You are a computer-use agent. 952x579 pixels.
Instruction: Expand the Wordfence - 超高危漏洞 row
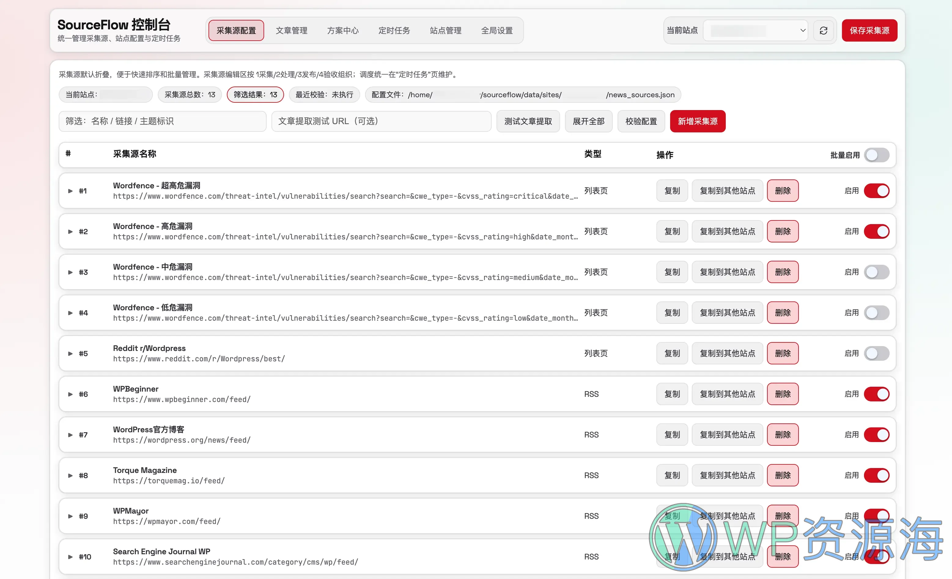[70, 190]
